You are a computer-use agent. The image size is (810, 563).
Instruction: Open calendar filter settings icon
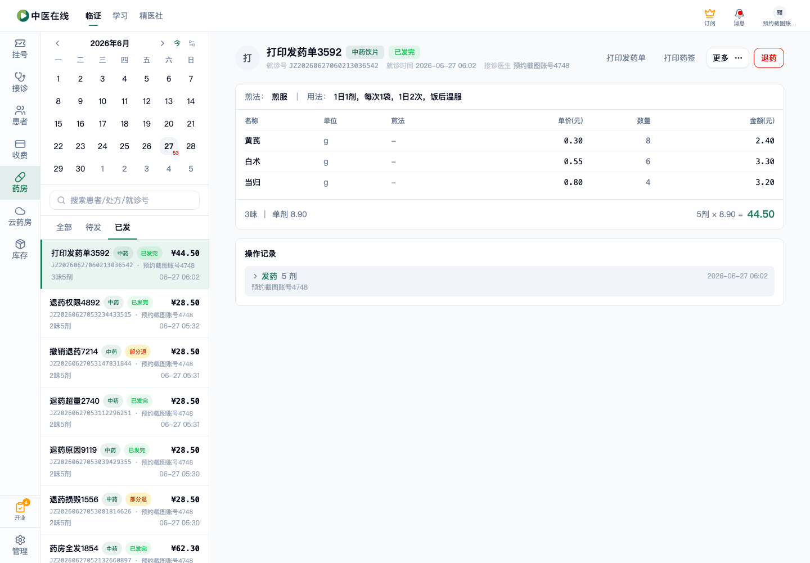click(x=192, y=43)
